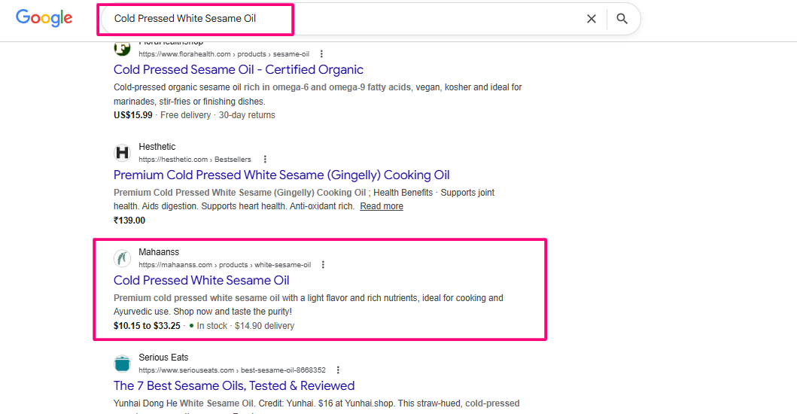The image size is (797, 414).
Task: Click the Mahaanss leaf favicon
Action: 122,258
